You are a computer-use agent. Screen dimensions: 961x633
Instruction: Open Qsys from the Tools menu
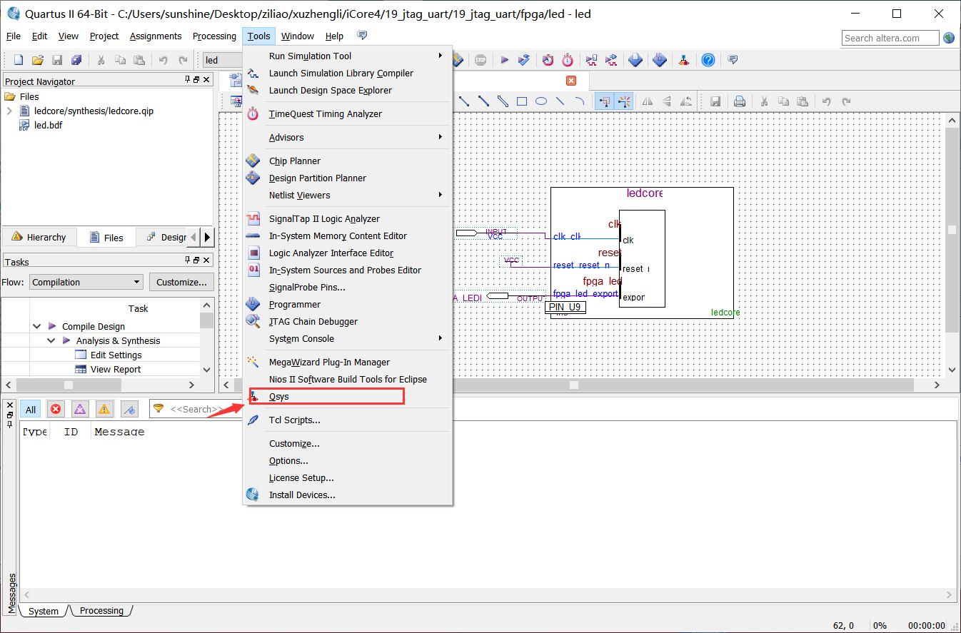point(279,397)
